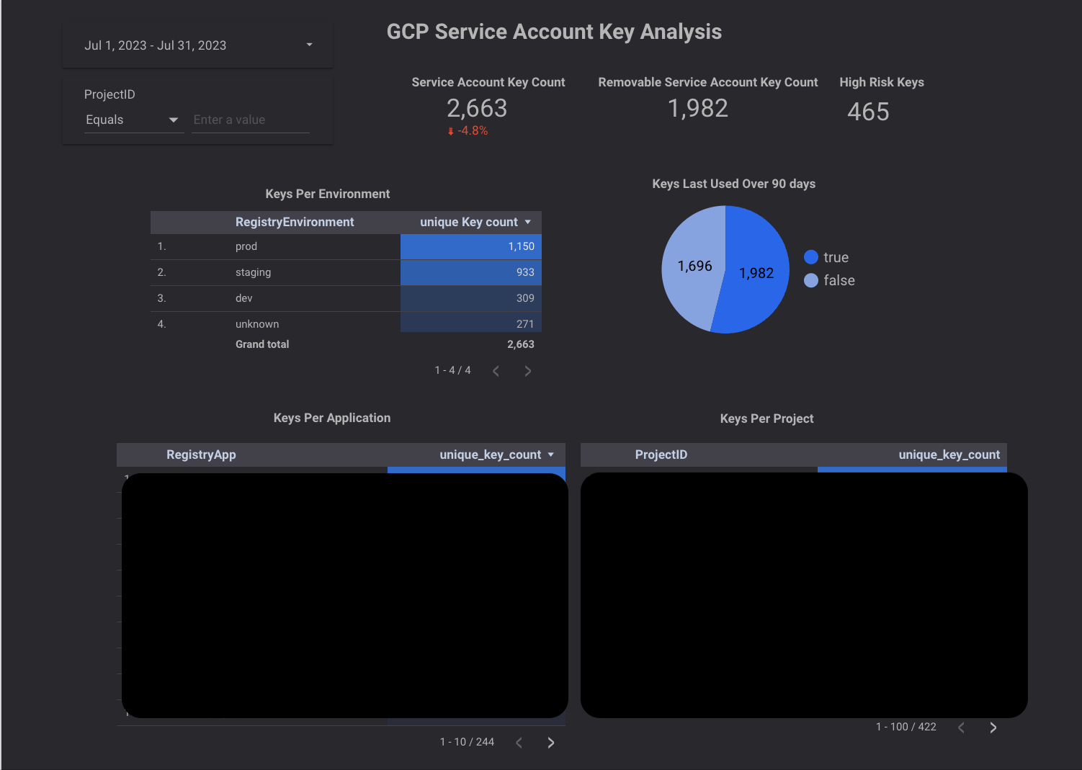The width and height of the screenshot is (1082, 770).
Task: Go to next page of Keys Per Project
Action: 993,728
